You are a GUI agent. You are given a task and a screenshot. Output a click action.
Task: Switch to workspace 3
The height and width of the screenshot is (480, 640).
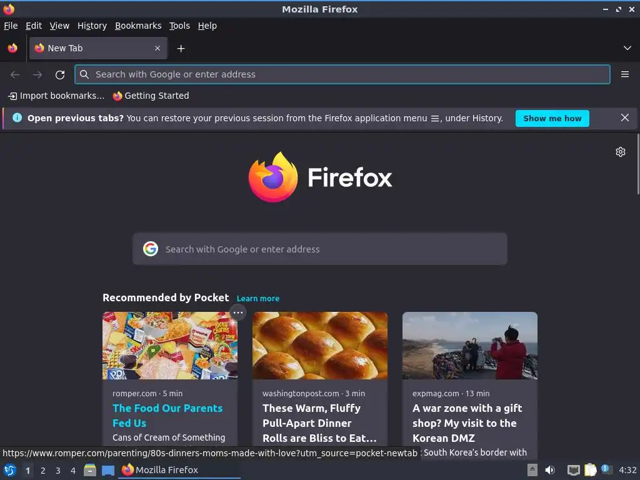[58, 471]
